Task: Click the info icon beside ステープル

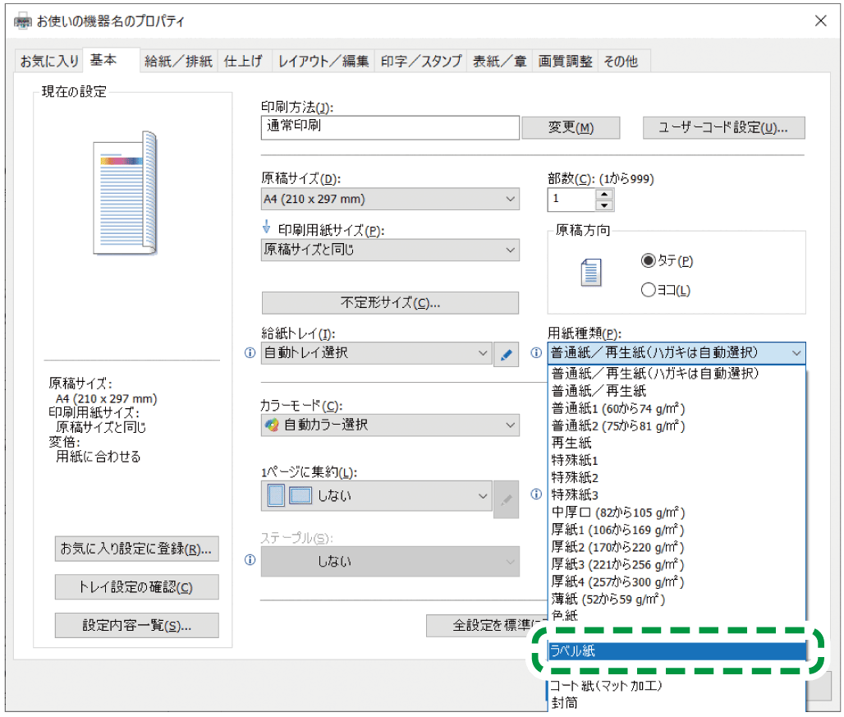Action: (250, 561)
